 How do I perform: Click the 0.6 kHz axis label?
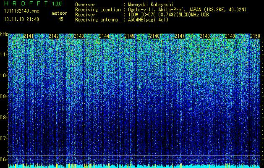point(3,160)
